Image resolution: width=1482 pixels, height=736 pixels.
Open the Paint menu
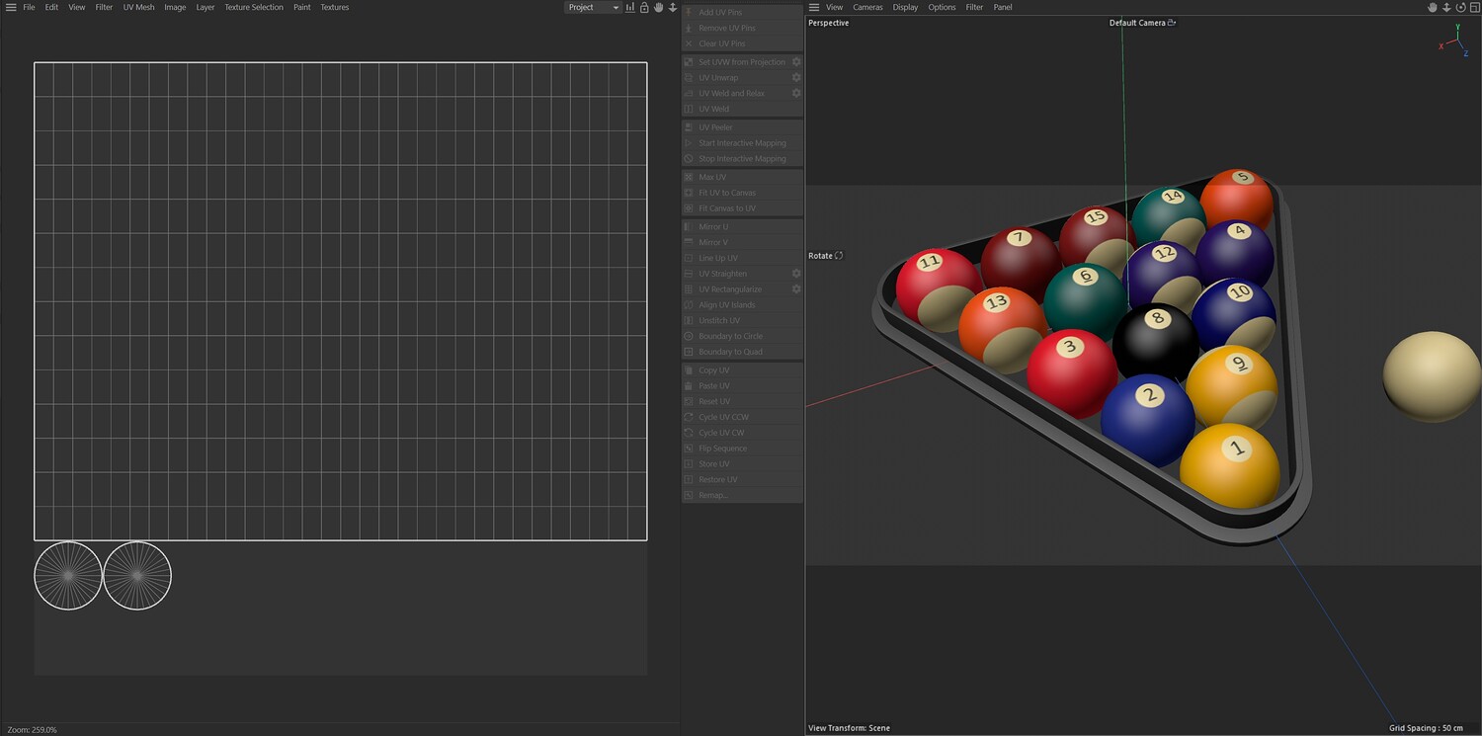point(302,7)
